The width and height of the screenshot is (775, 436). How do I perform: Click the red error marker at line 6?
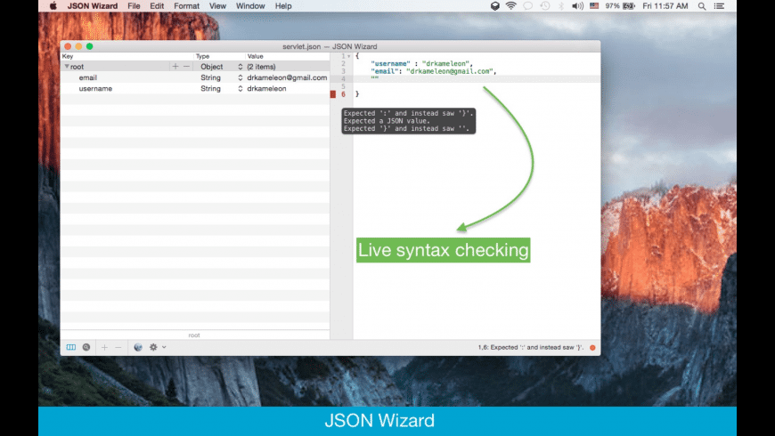coord(333,93)
